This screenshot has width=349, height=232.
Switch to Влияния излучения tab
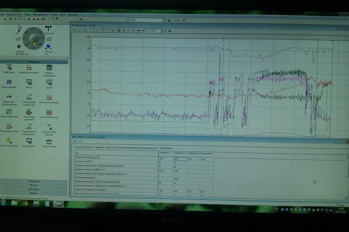[x=127, y=148]
